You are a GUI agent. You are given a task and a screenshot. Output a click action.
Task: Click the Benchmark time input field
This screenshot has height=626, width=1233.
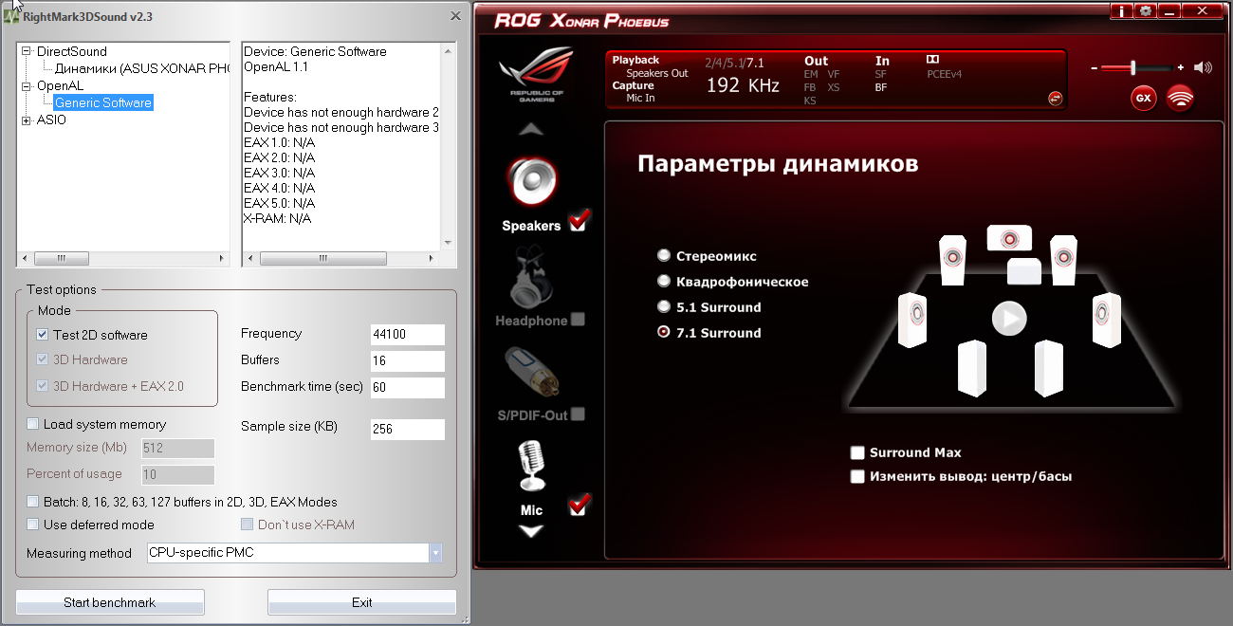407,387
